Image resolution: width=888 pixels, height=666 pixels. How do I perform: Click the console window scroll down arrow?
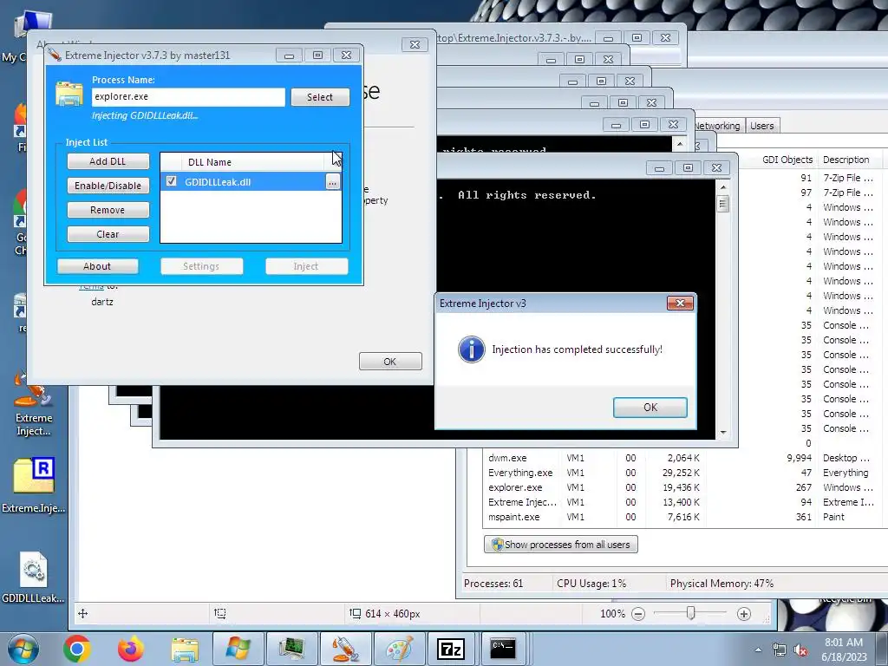pos(722,433)
